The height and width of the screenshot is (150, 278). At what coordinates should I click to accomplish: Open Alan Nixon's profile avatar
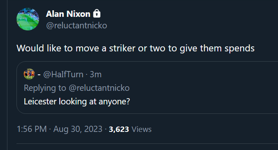28,19
